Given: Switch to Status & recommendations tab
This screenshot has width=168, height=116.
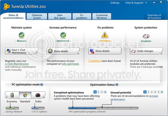Looking at the screenshot, I should (x=13, y=16).
